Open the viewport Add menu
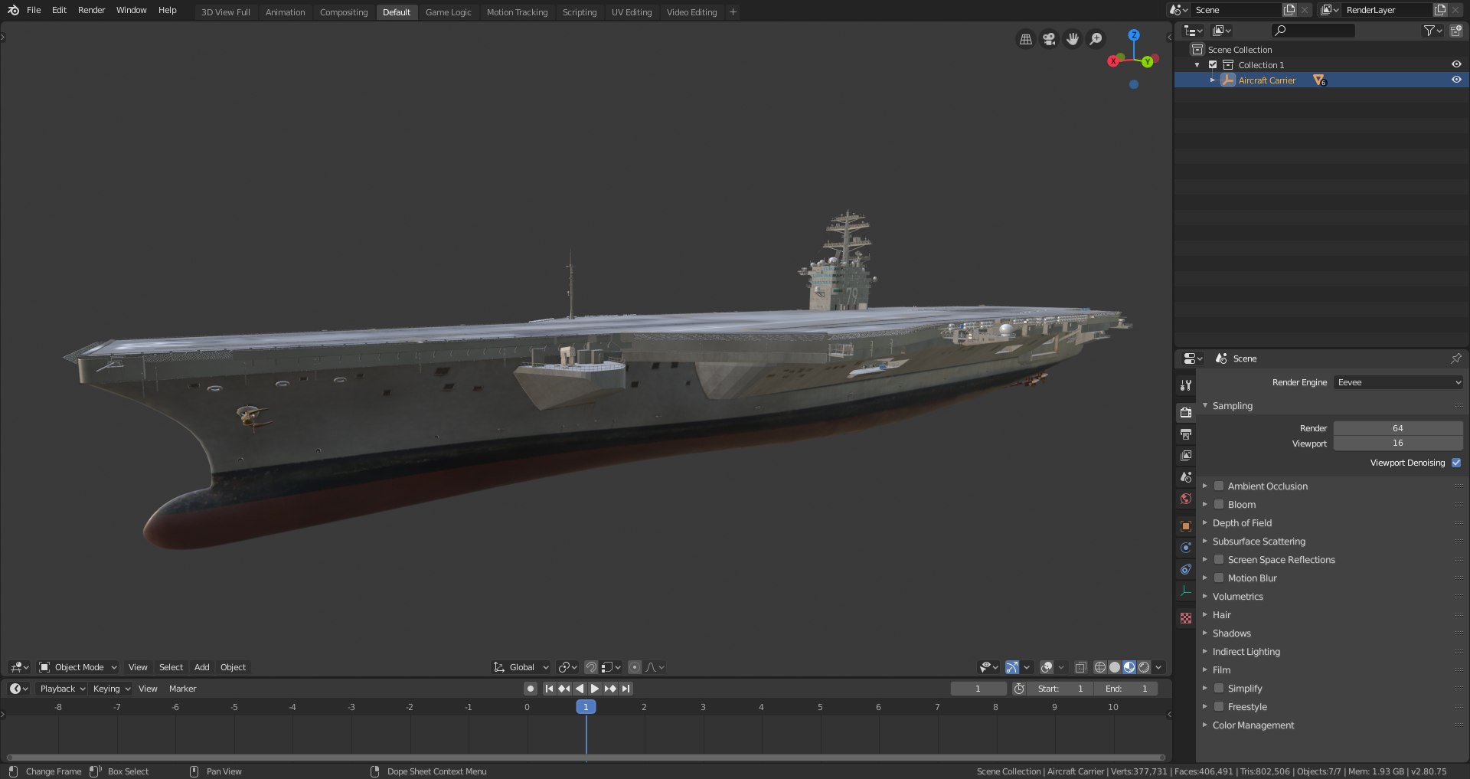 (202, 667)
